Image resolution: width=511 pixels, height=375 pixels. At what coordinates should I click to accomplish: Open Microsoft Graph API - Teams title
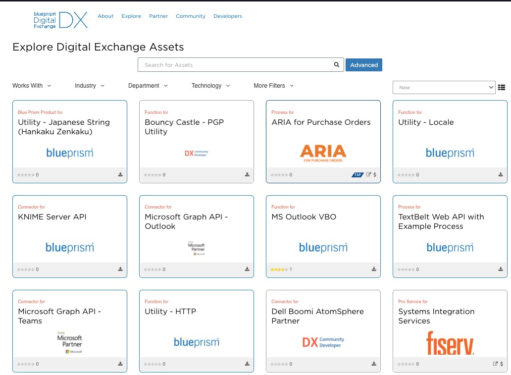59,316
